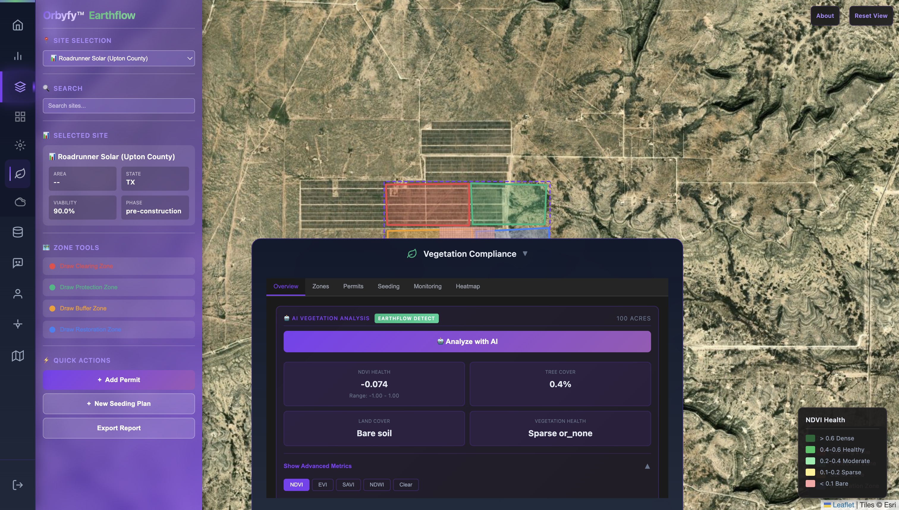899x510 pixels.
Task: Open the grid dashboard icon
Action: pyautogui.click(x=20, y=117)
